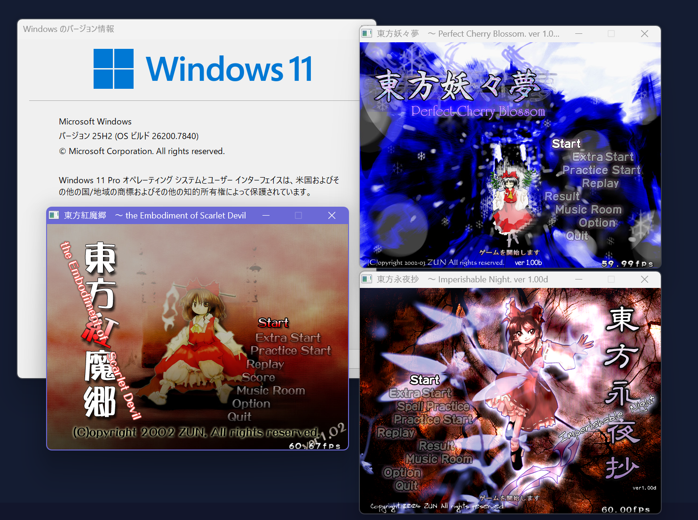This screenshot has width=698, height=520.
Task: Open Replay in Embodiment of Scarlet Devil
Action: pos(265,365)
